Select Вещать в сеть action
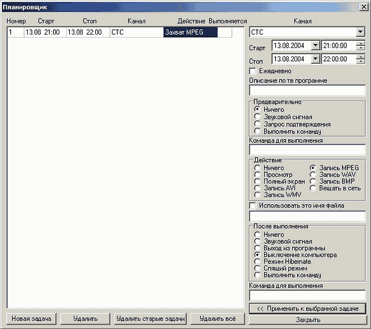This screenshot has width=371, height=329. [x=313, y=188]
